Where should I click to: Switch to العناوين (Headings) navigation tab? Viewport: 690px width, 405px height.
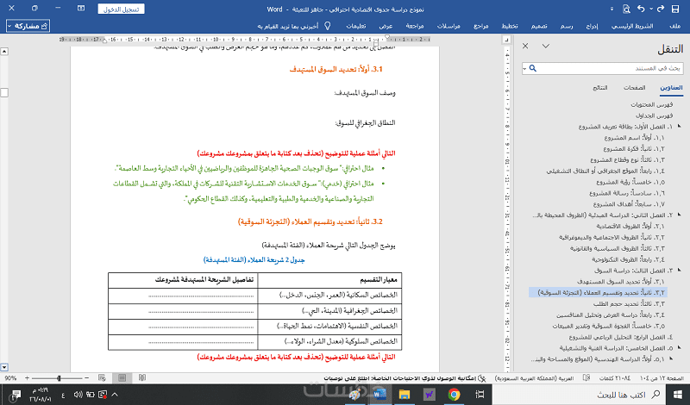pyautogui.click(x=671, y=88)
